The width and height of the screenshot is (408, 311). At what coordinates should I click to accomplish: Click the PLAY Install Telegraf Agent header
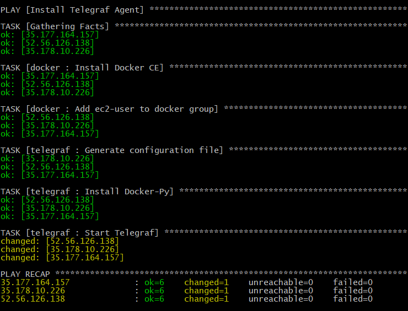[72, 10]
